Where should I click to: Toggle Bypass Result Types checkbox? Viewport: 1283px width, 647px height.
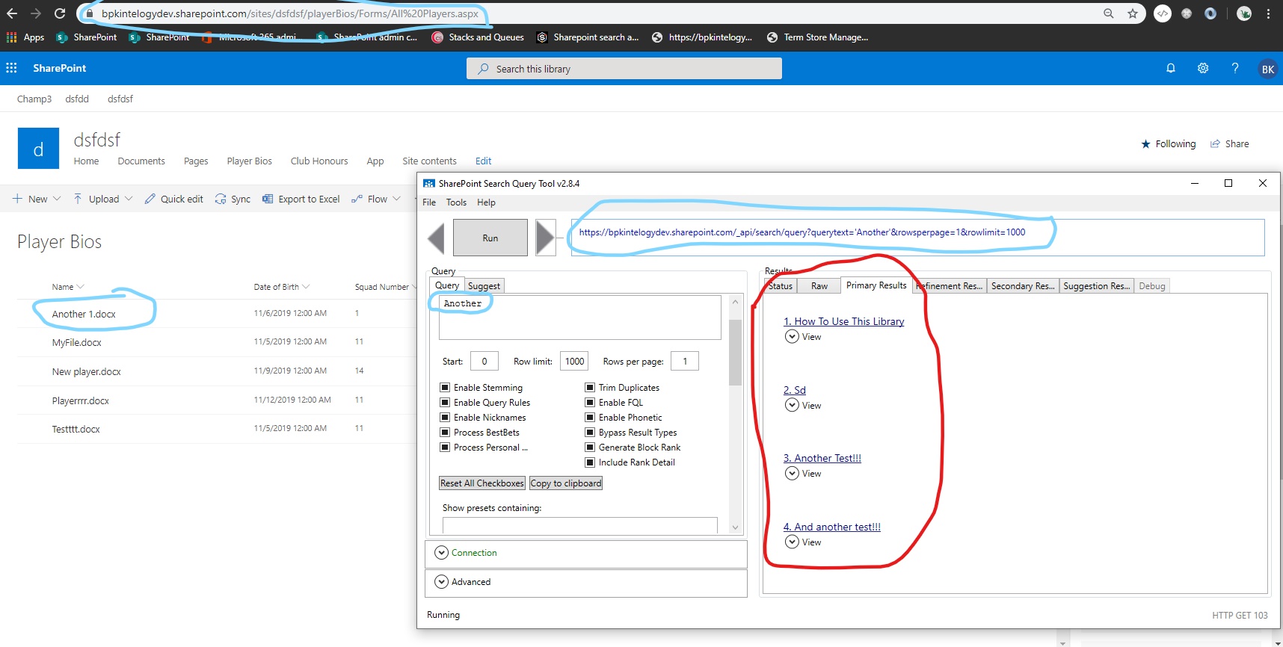590,433
